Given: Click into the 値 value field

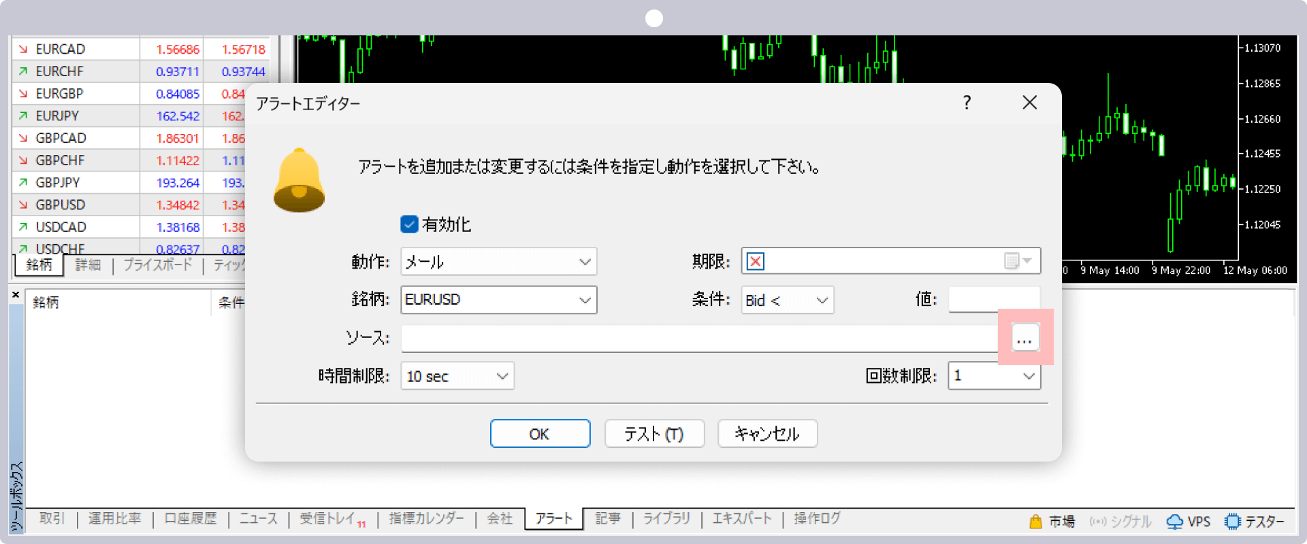Looking at the screenshot, I should click(994, 299).
